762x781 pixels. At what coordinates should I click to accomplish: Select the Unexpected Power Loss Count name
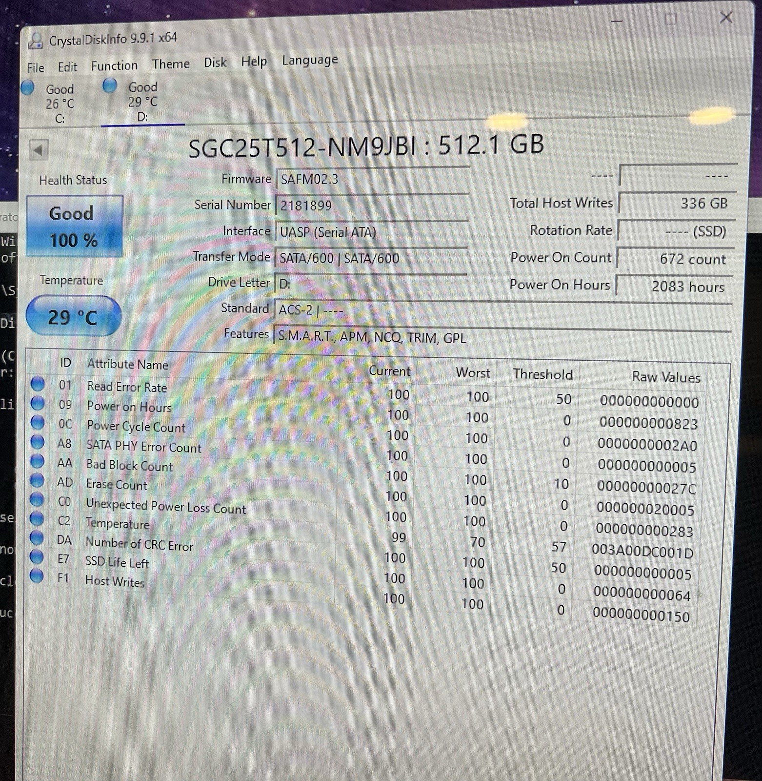click(x=166, y=506)
